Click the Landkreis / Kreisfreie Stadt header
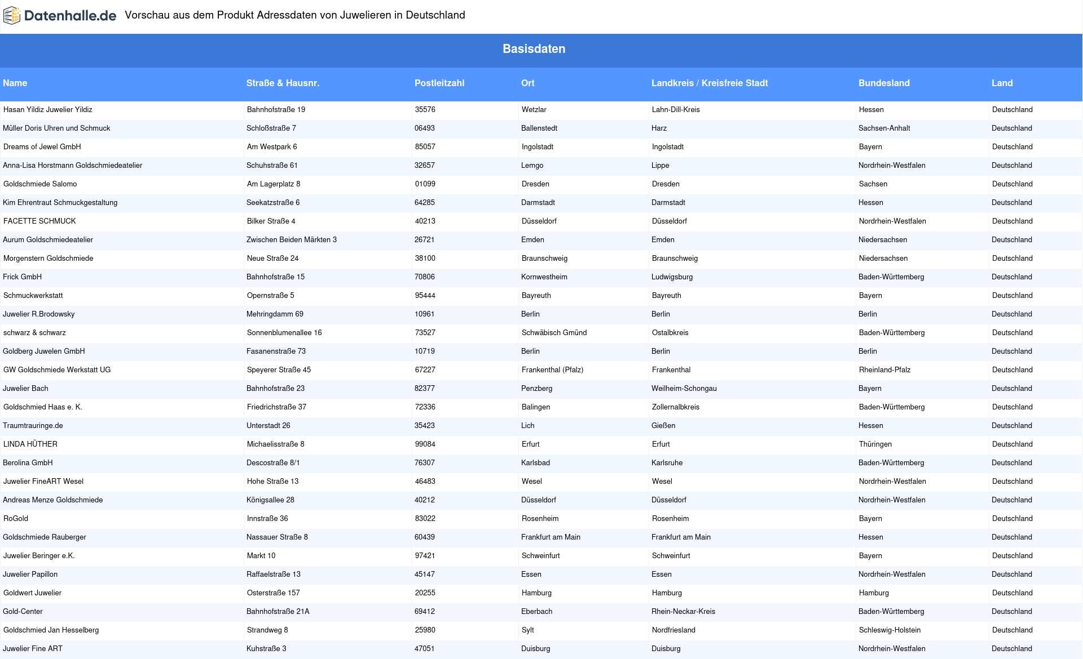1083x659 pixels. tap(710, 83)
